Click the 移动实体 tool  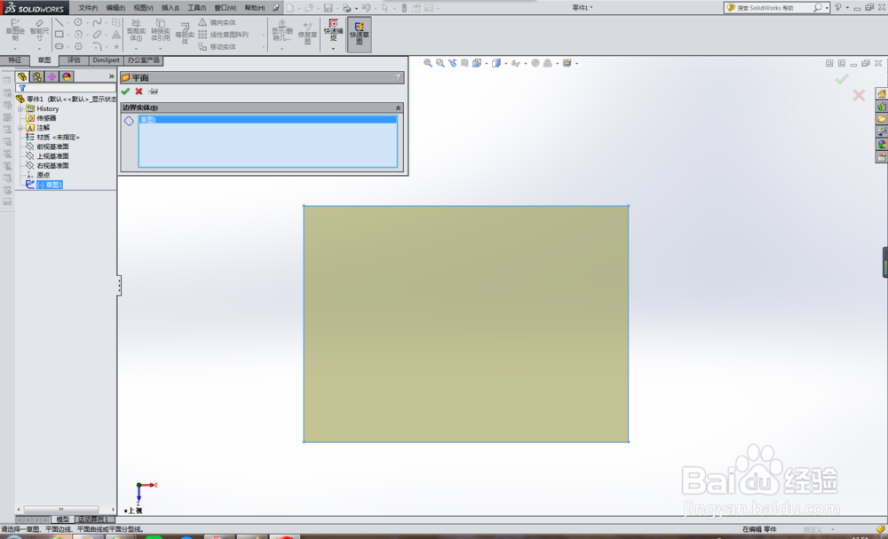tap(218, 46)
